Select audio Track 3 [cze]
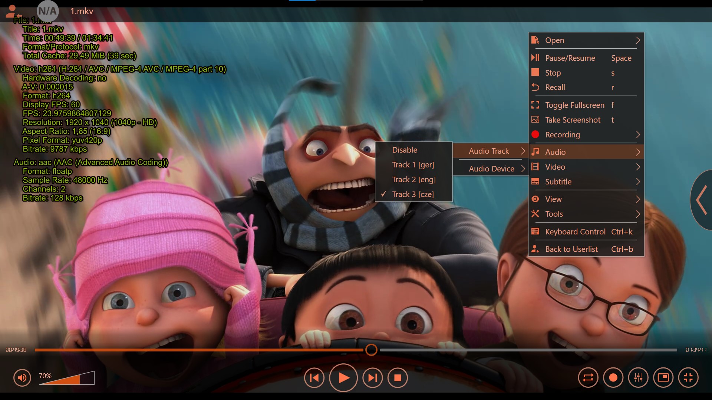The width and height of the screenshot is (712, 400). pyautogui.click(x=413, y=194)
